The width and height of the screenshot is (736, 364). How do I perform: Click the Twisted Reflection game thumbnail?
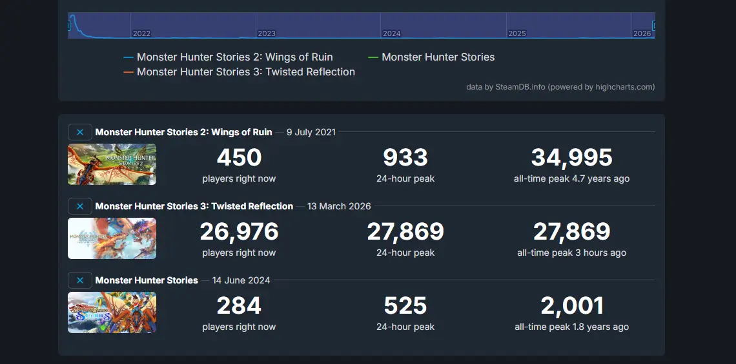click(x=112, y=238)
